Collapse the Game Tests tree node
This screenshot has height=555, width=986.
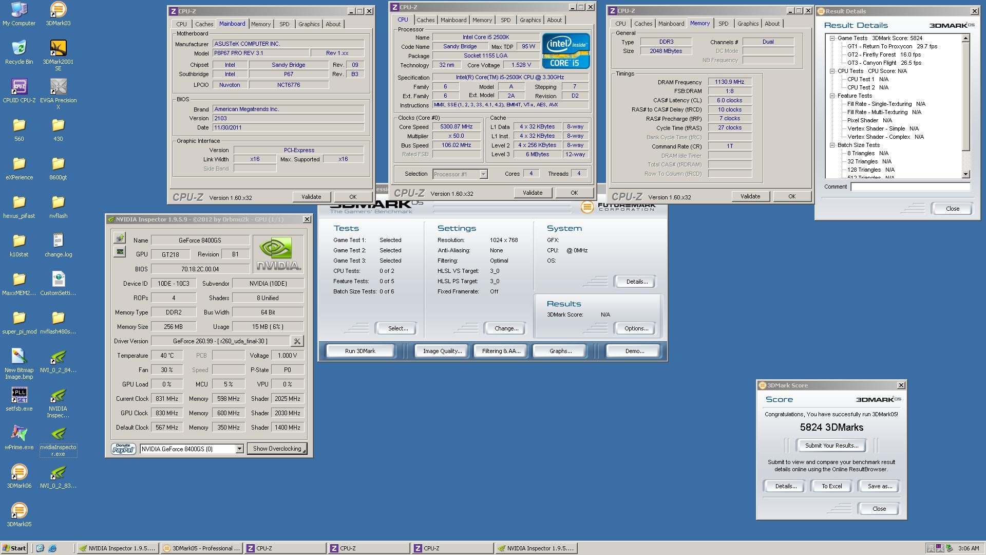click(832, 38)
